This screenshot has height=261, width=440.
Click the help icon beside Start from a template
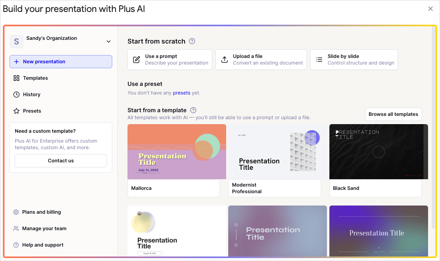coord(193,110)
